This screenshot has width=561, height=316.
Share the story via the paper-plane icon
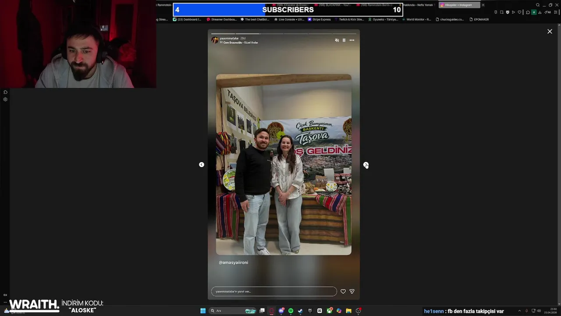pyautogui.click(x=352, y=291)
